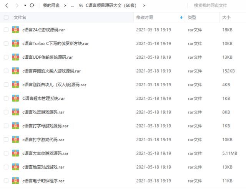Viewport: 246px width, 191px height.
Task: Select file name c语言打字游戏代码.rar
Action: (x=43, y=140)
